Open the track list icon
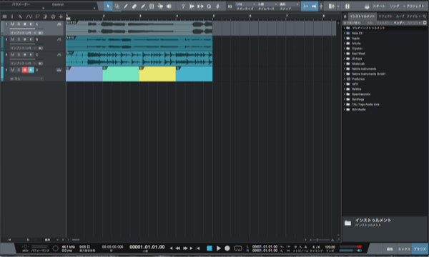Image resolution: width=429 pixels, height=257 pixels. click(x=4, y=16)
